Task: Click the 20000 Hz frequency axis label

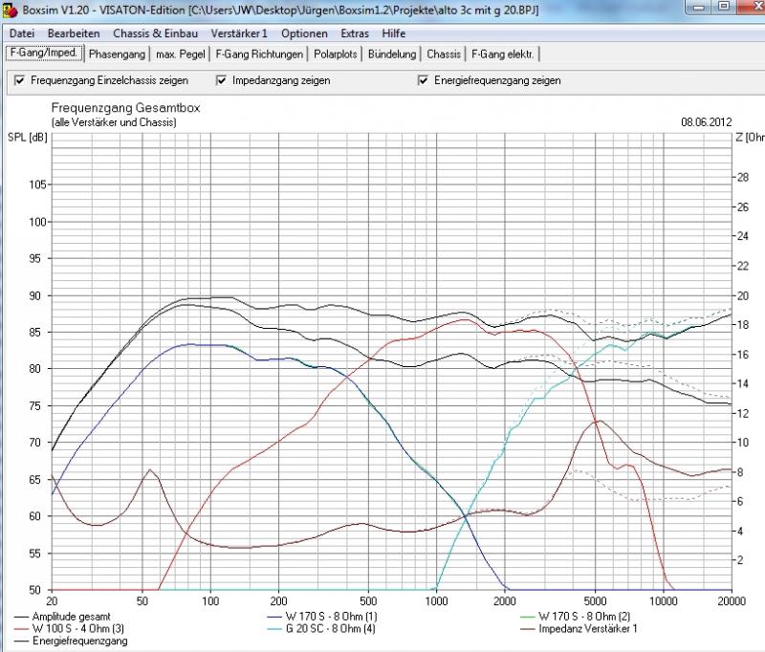Action: point(732,600)
